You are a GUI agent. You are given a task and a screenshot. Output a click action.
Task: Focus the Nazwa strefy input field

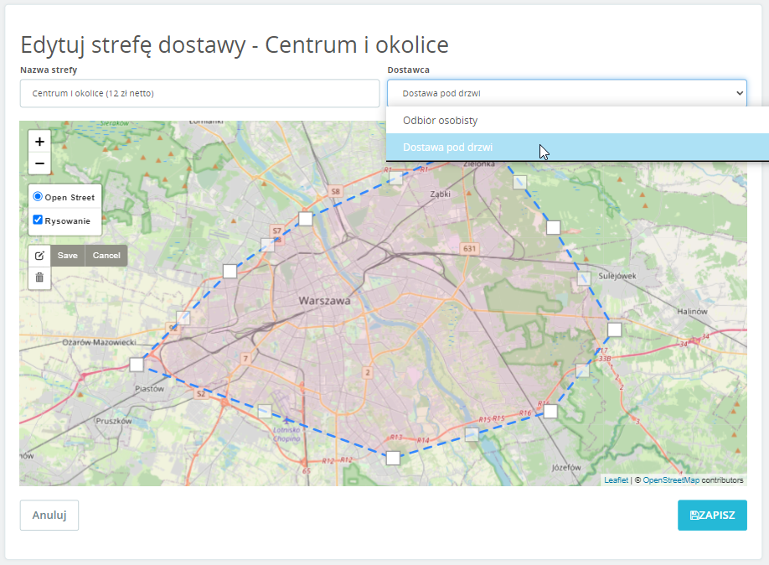(x=199, y=93)
